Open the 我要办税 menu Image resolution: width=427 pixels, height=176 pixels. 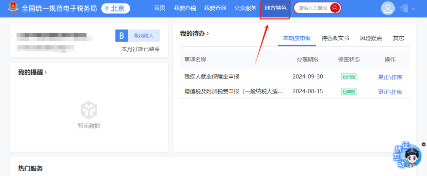tap(185, 8)
